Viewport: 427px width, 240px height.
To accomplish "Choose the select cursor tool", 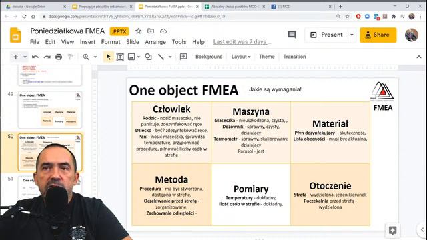I will pos(108,57).
